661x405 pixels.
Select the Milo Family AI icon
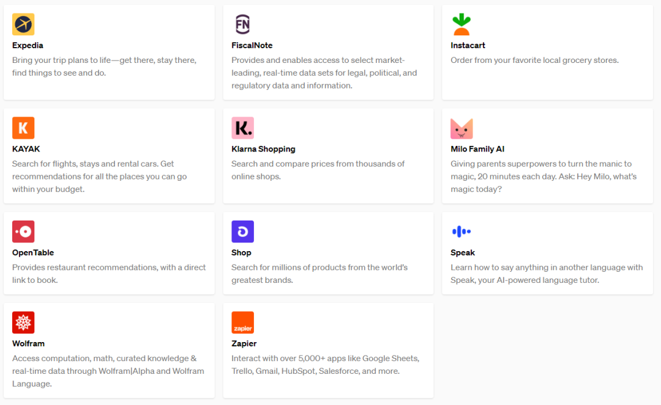[461, 128]
